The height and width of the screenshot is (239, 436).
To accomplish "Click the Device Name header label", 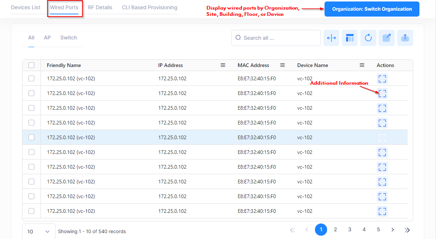I will tap(312, 65).
